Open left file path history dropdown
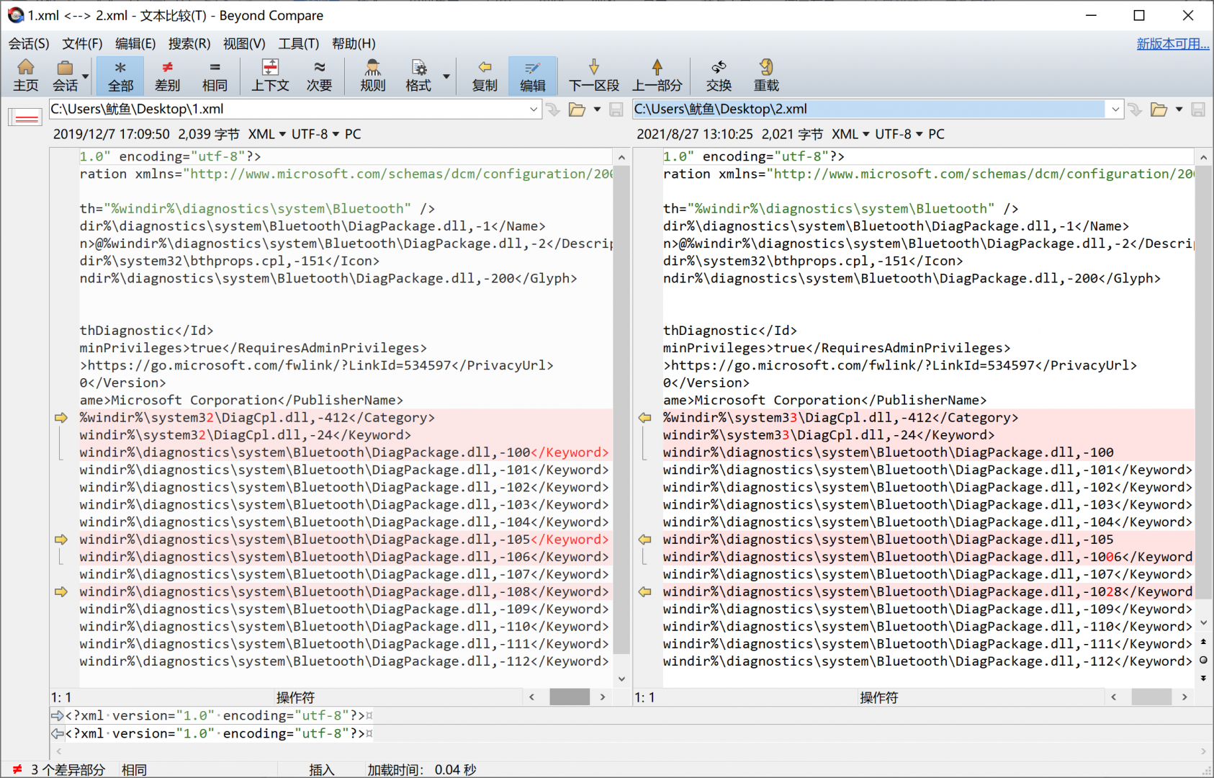 534,109
